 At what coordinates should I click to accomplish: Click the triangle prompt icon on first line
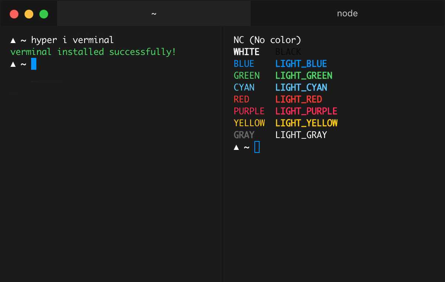tap(13, 40)
